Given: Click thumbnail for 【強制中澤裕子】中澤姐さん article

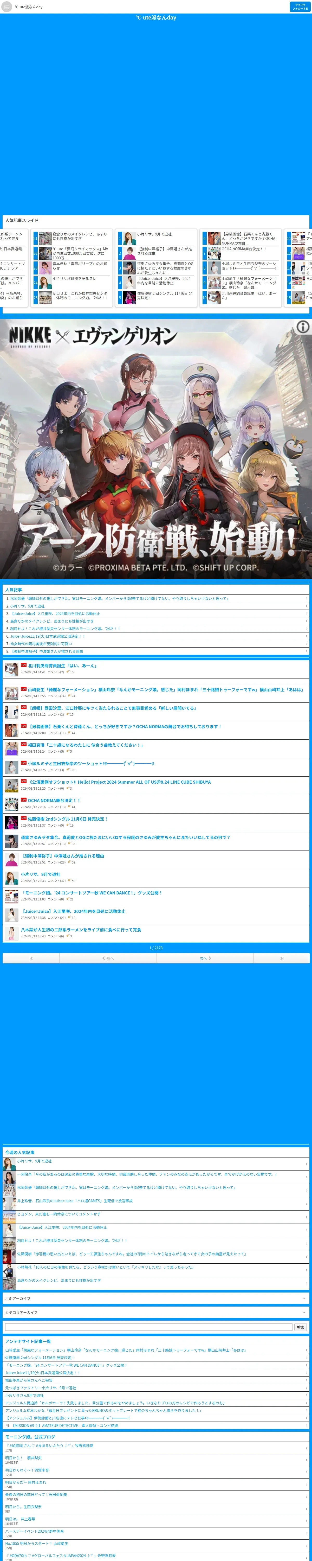Looking at the screenshot, I should point(11,859).
